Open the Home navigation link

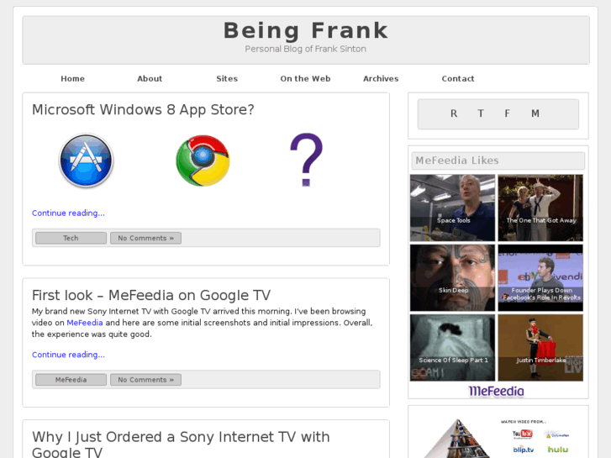pos(72,79)
